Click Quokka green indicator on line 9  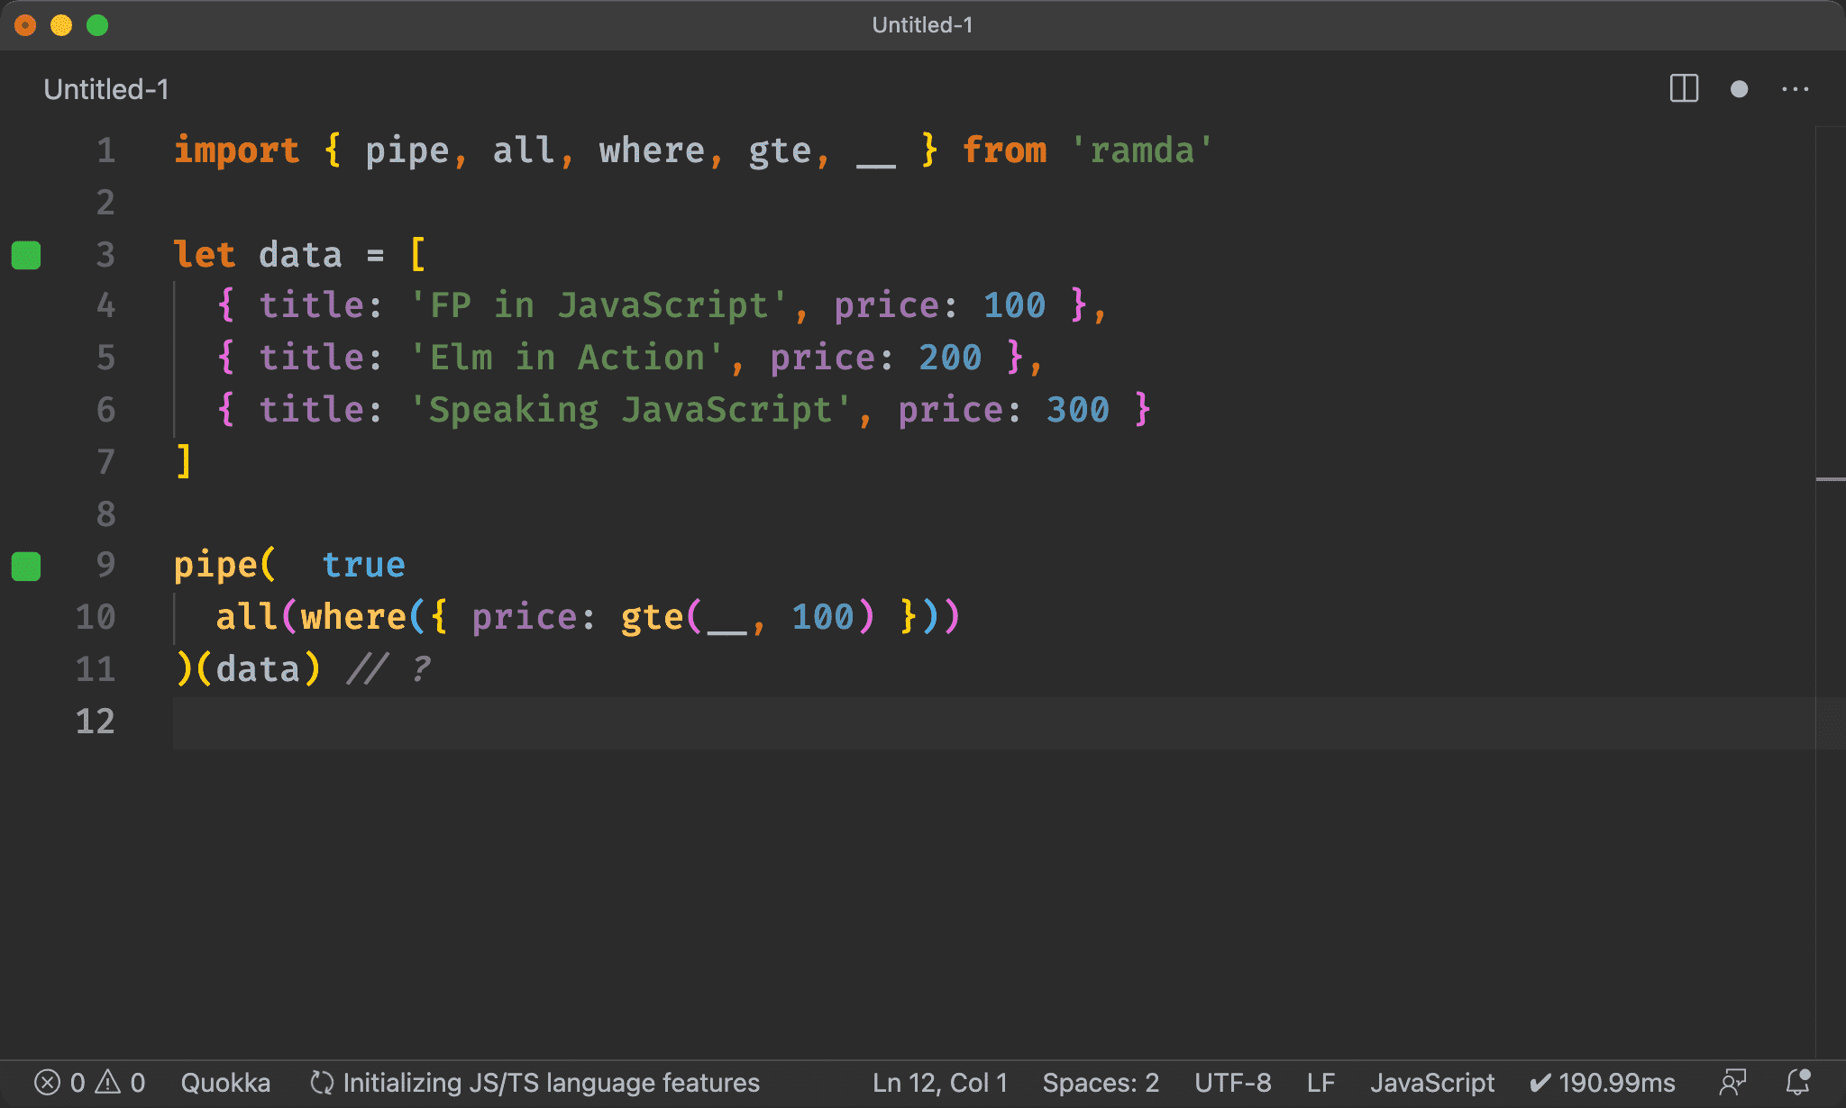point(26,567)
